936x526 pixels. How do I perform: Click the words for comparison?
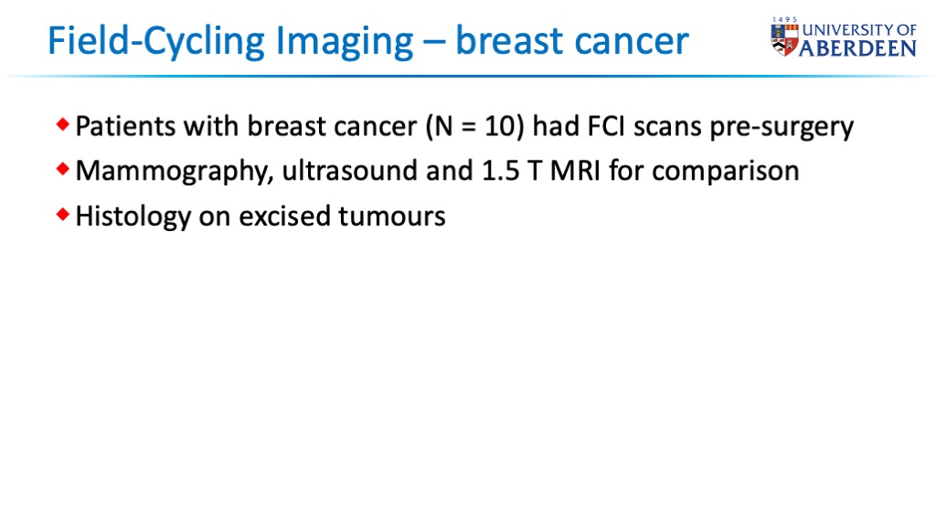tap(704, 171)
